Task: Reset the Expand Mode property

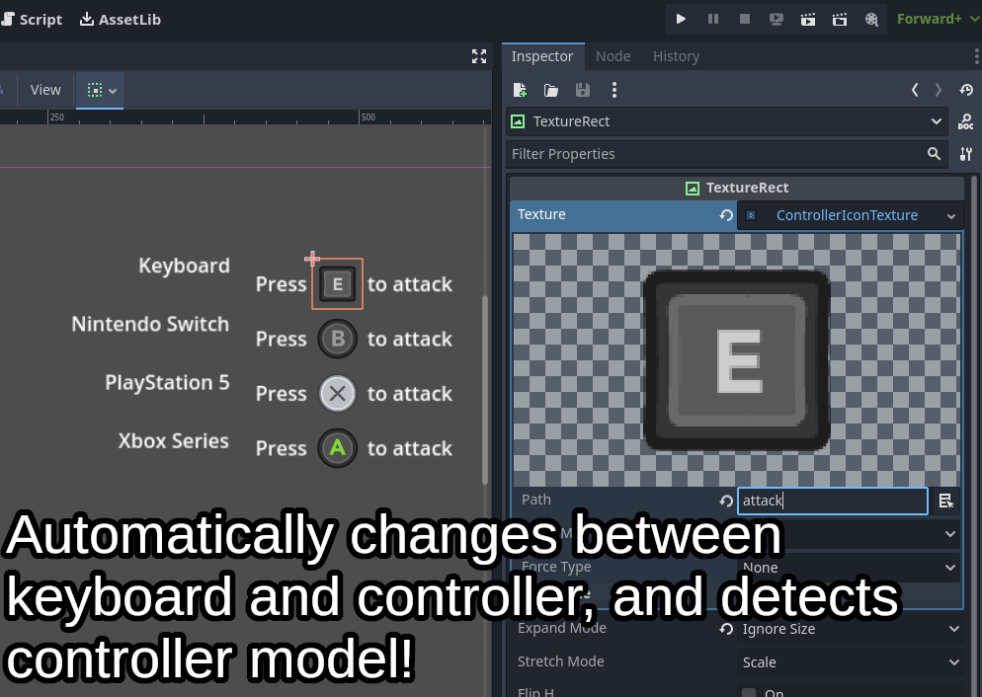Action: coord(726,629)
